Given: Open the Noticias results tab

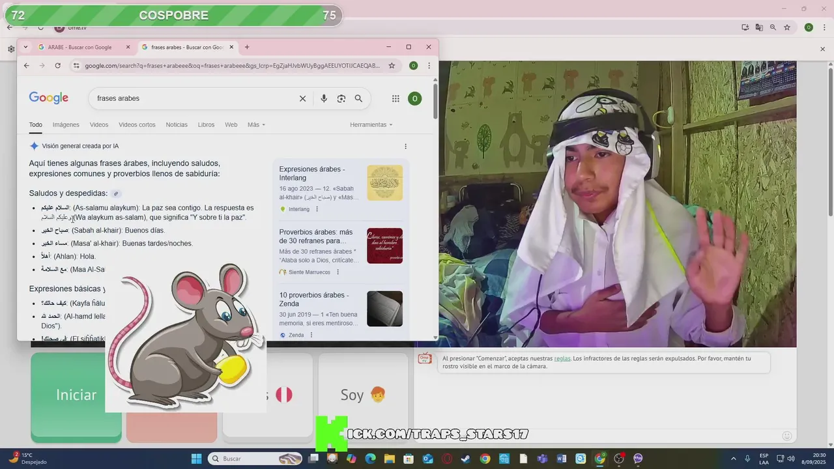Looking at the screenshot, I should pos(177,125).
